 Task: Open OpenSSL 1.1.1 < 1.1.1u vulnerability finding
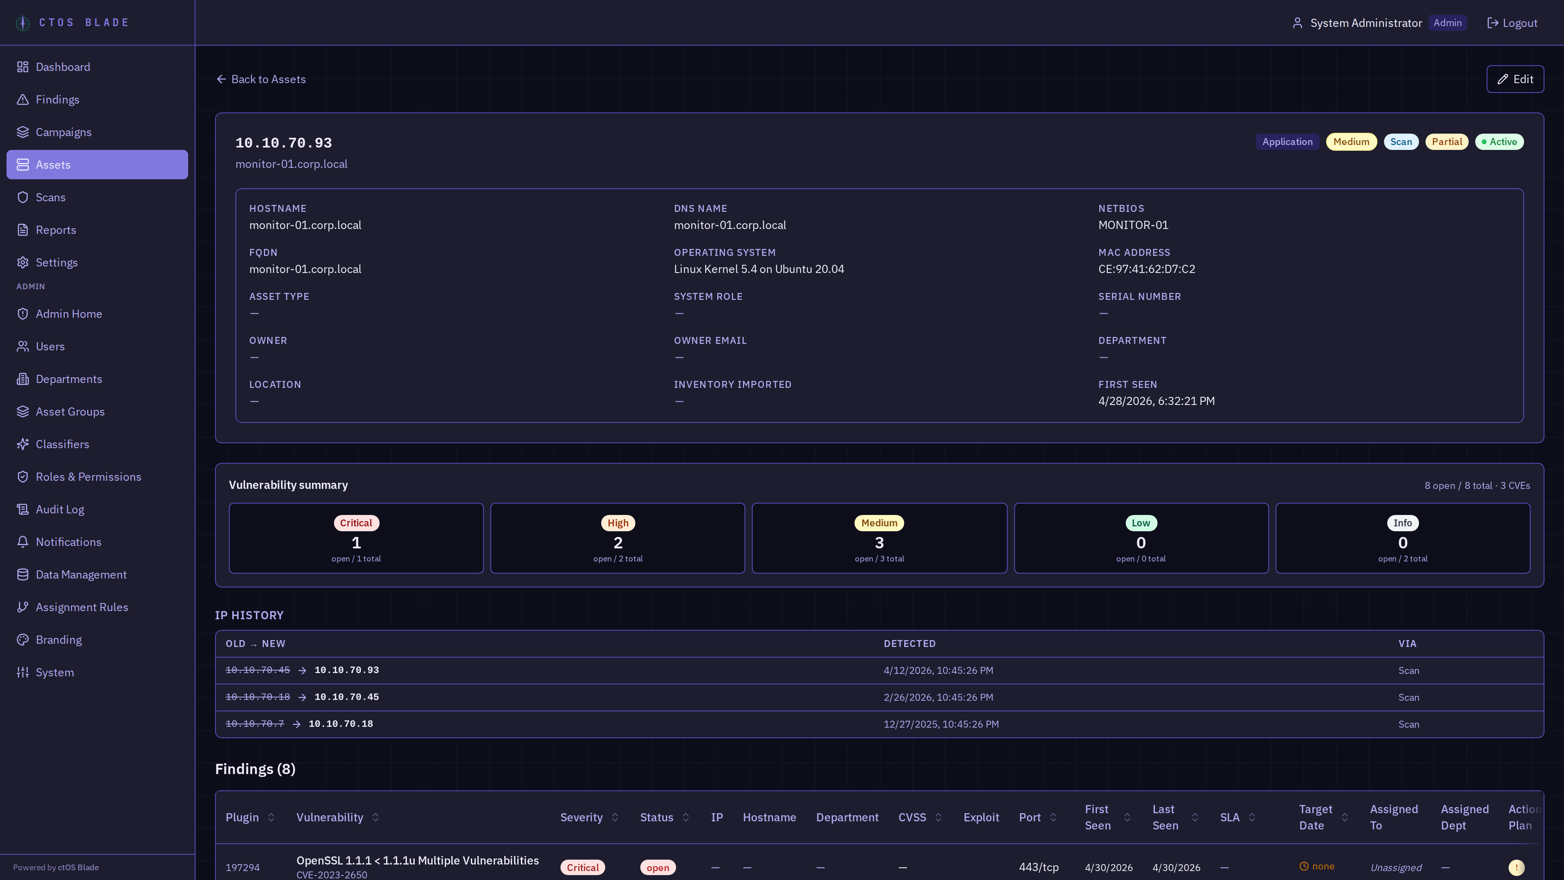(417, 860)
